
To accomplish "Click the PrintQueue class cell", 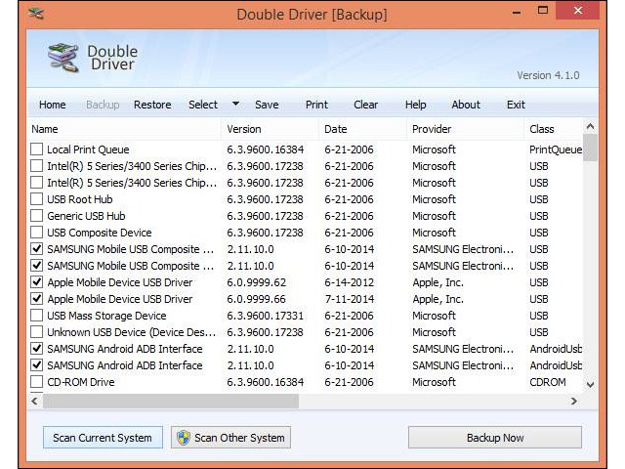I will [x=556, y=149].
